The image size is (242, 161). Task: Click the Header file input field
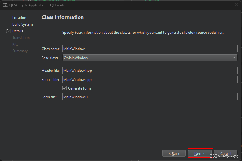150,70
